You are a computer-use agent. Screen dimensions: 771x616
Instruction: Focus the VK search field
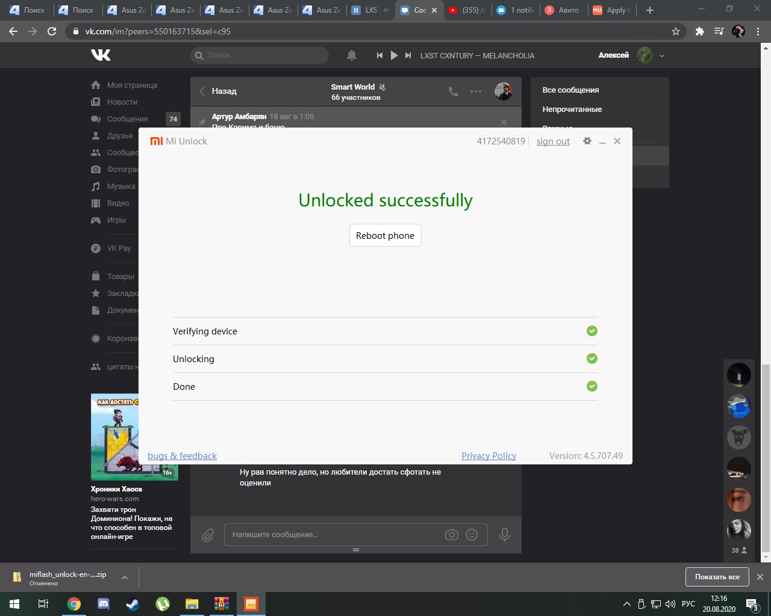coord(260,55)
